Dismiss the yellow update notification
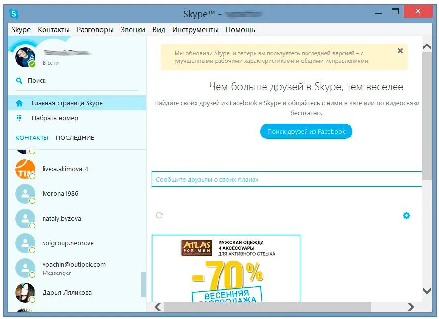The image size is (439, 319). (x=400, y=51)
